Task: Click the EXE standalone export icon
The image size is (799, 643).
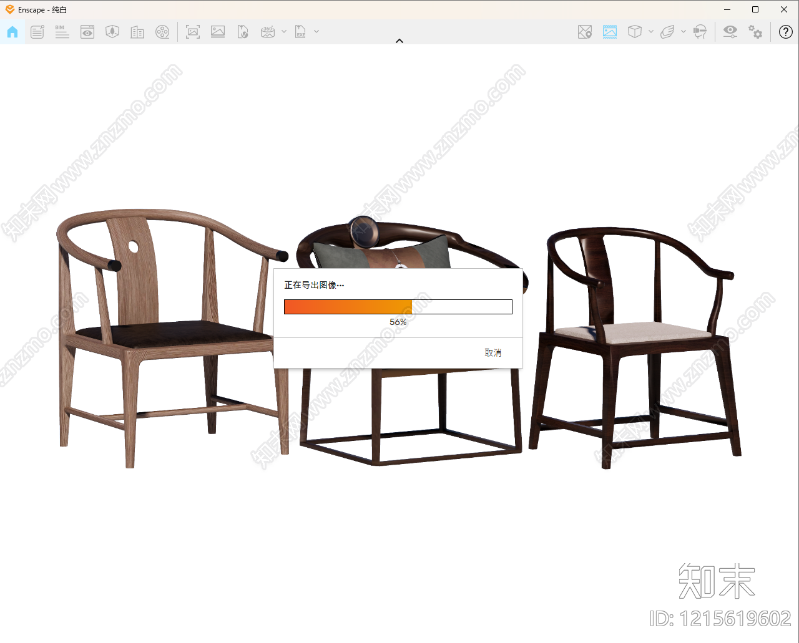Action: (x=300, y=32)
